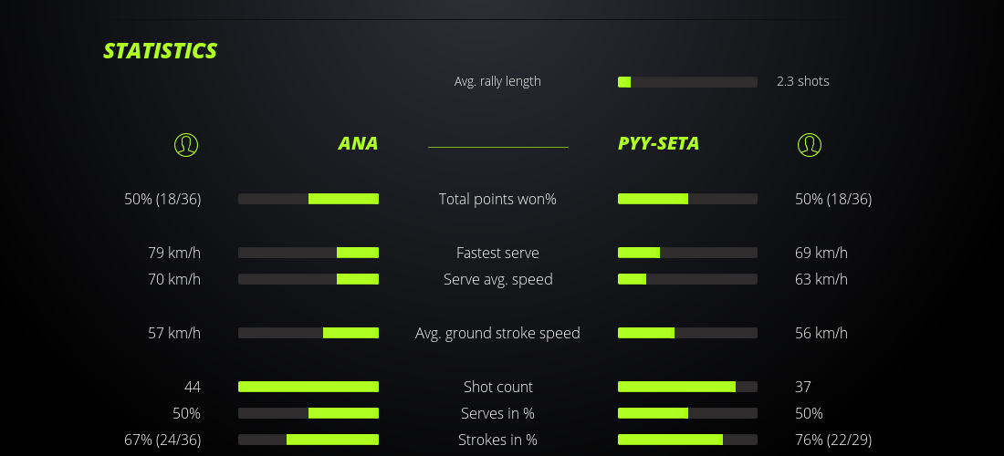
Task: Click the ANA player avatar icon
Action: coord(185,144)
